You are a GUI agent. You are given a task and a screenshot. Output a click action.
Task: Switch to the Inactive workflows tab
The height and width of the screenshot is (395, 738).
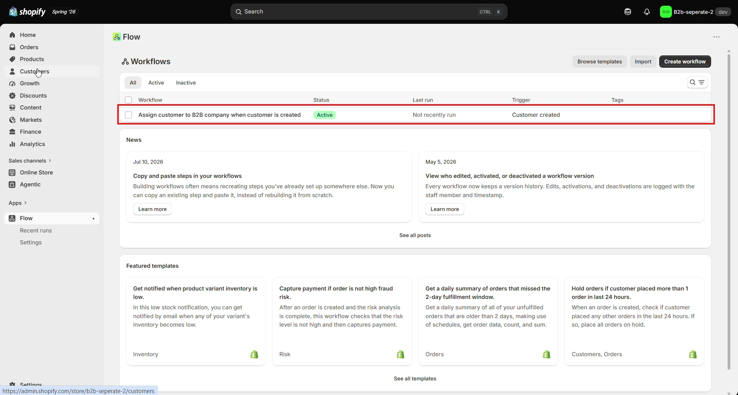click(x=186, y=83)
